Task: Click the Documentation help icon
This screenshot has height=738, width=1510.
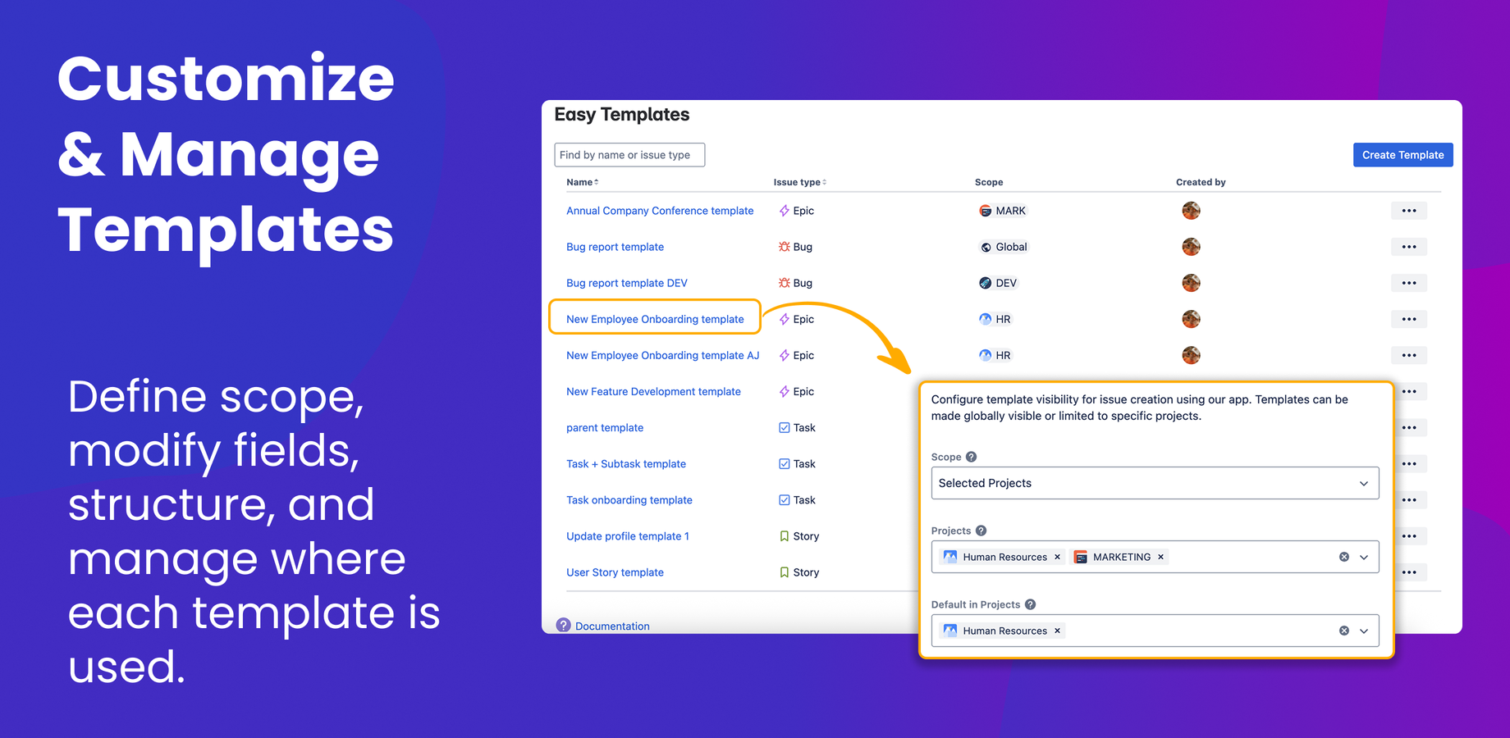Action: click(x=563, y=625)
